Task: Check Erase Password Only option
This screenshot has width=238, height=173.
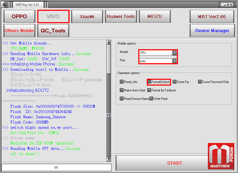Action: pos(200,82)
